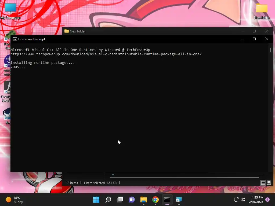The height and width of the screenshot is (206, 275).
Task: Click the folder icon in New folder title bar
Action: [67, 31]
